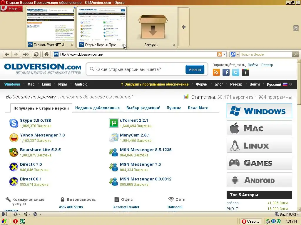Open Форум in the navigation bar
This screenshot has height=225, width=301.
click(202, 84)
